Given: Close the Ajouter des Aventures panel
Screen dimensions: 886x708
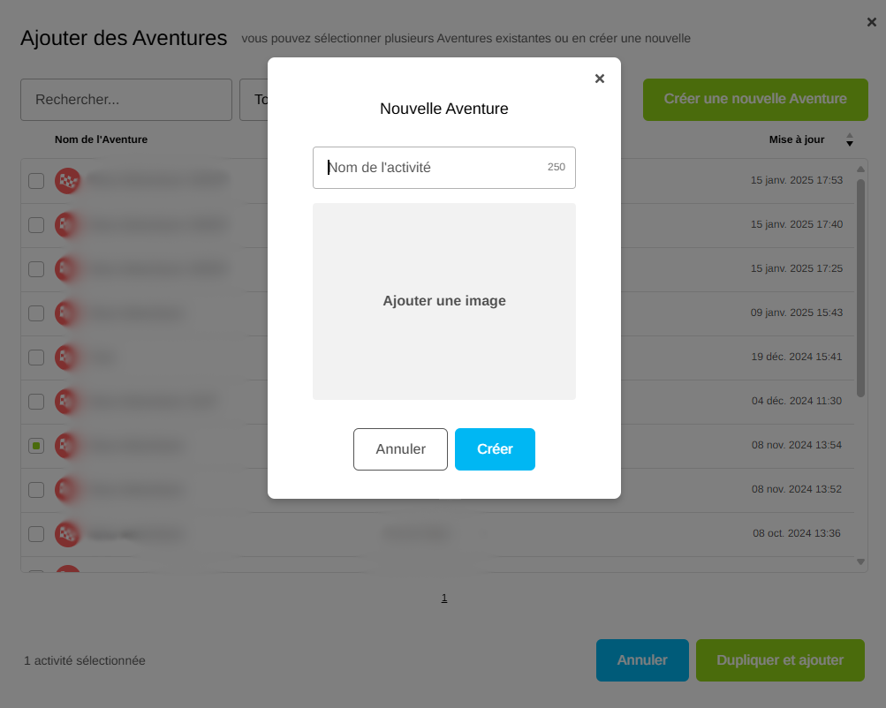Looking at the screenshot, I should 872,22.
